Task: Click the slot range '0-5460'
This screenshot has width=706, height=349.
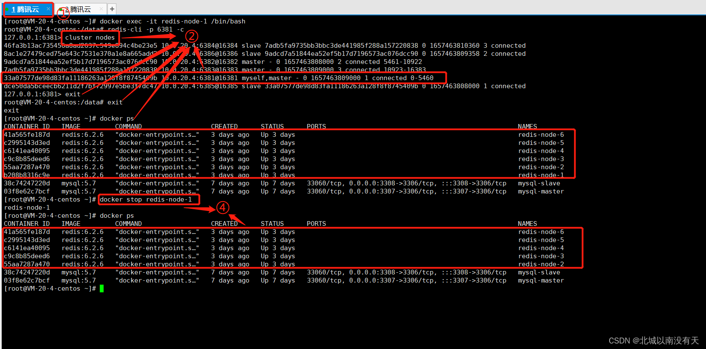Action: click(x=422, y=78)
